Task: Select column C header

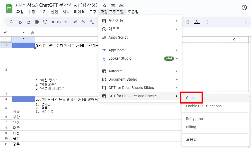Action: pyautogui.click(x=234, y=39)
